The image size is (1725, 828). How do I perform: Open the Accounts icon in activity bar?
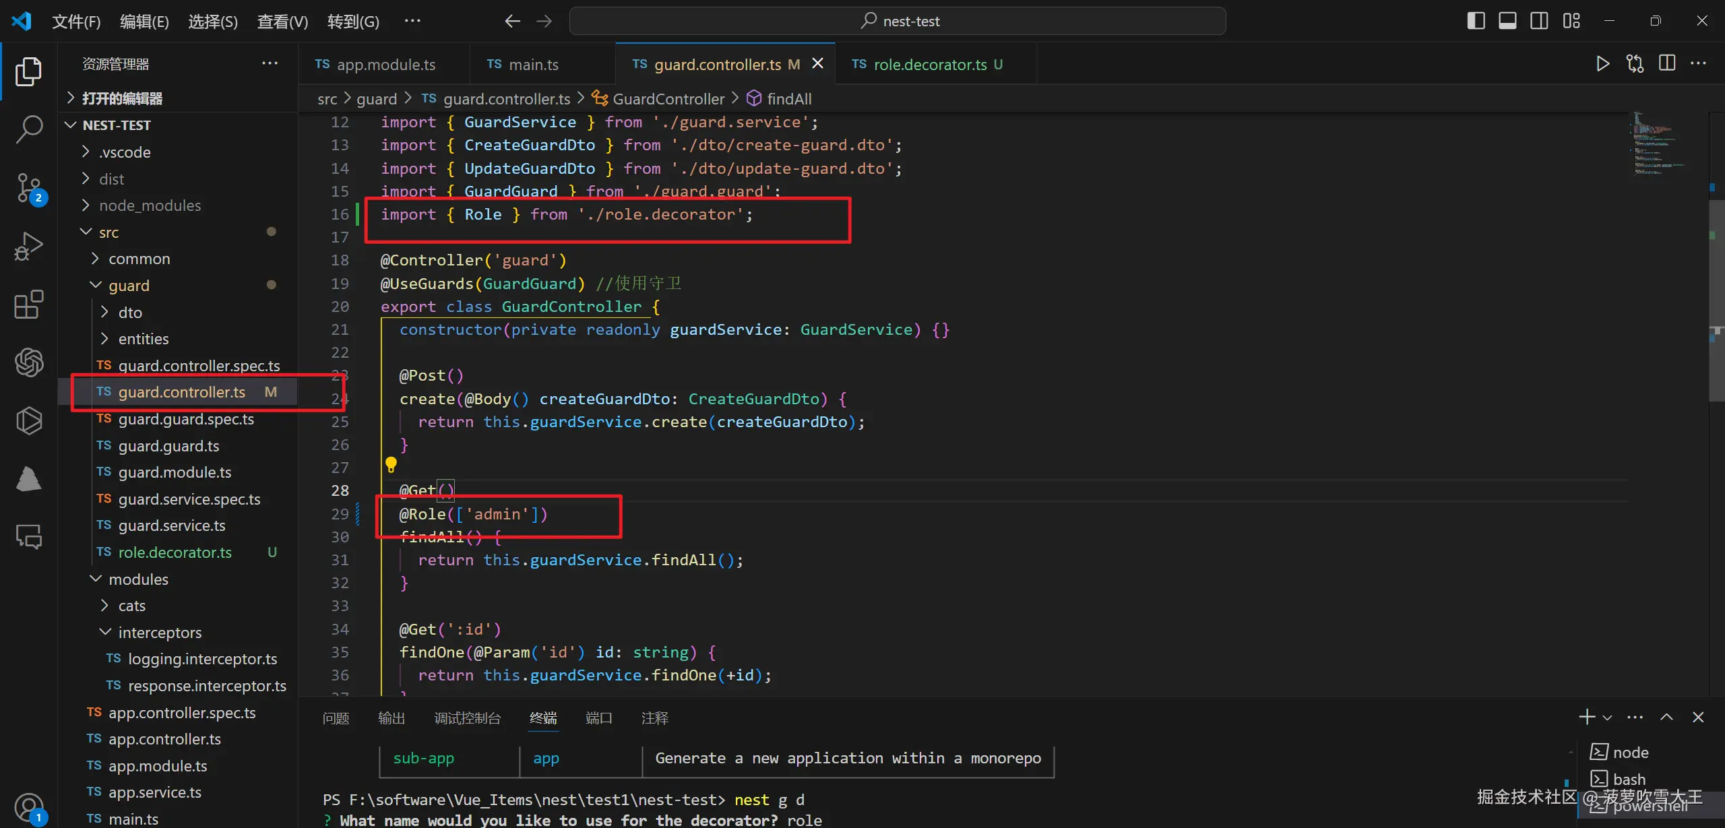coord(29,806)
